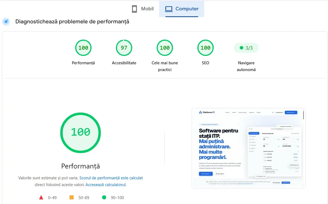Open the SEO score gauge
This screenshot has height=204, width=328.
click(206, 48)
